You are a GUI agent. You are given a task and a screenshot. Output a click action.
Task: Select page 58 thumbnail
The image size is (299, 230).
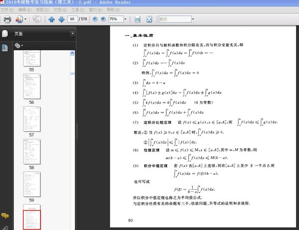32,152
